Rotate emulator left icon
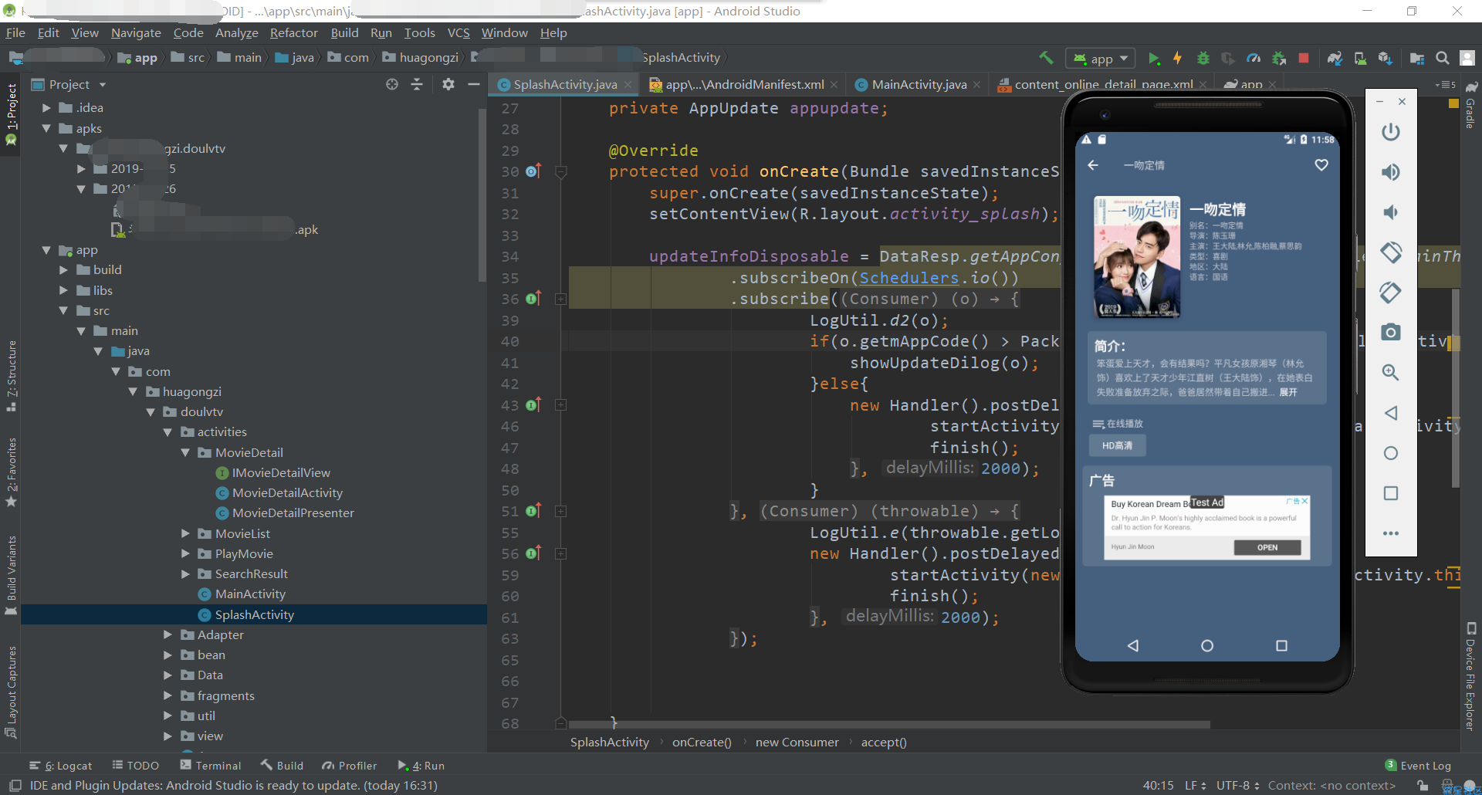 tap(1391, 252)
